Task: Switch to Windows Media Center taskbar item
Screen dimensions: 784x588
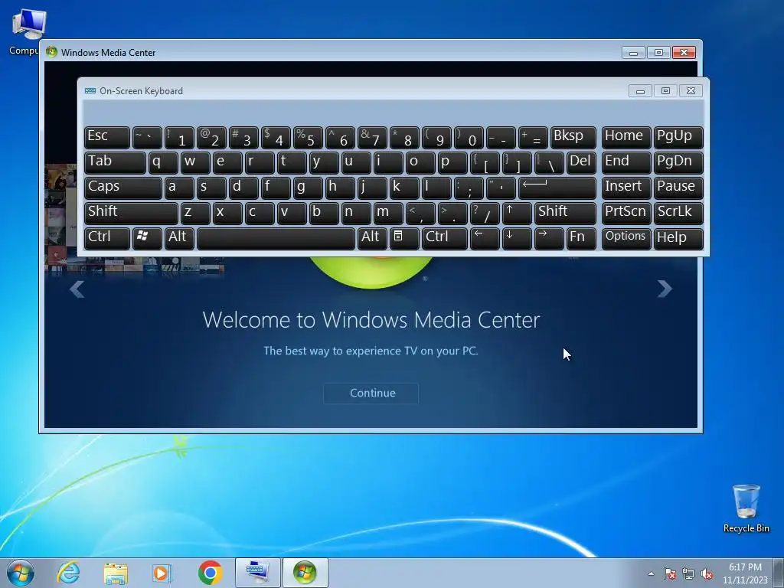Action: [305, 573]
